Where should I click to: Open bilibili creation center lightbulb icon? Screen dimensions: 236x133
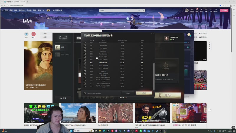(x=216, y=10)
